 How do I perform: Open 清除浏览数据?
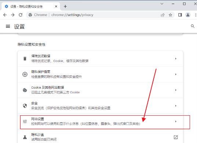click(100, 59)
